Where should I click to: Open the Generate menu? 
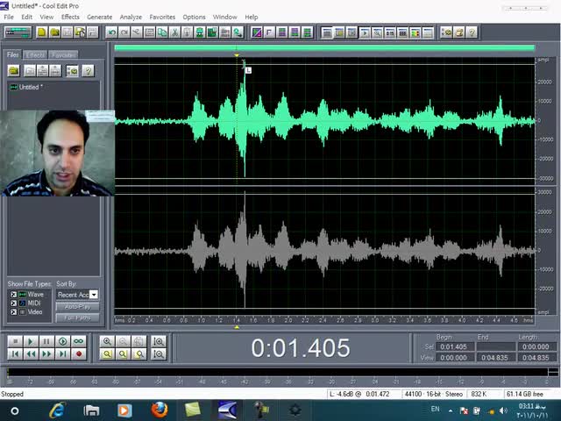coord(99,17)
